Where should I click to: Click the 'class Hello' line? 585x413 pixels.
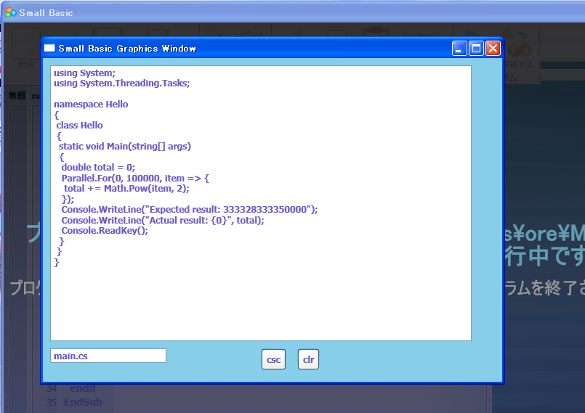click(x=79, y=126)
